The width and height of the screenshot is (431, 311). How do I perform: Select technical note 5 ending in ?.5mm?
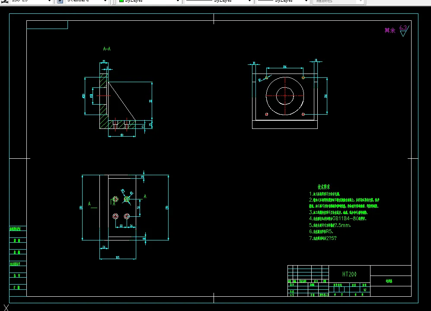330,225
